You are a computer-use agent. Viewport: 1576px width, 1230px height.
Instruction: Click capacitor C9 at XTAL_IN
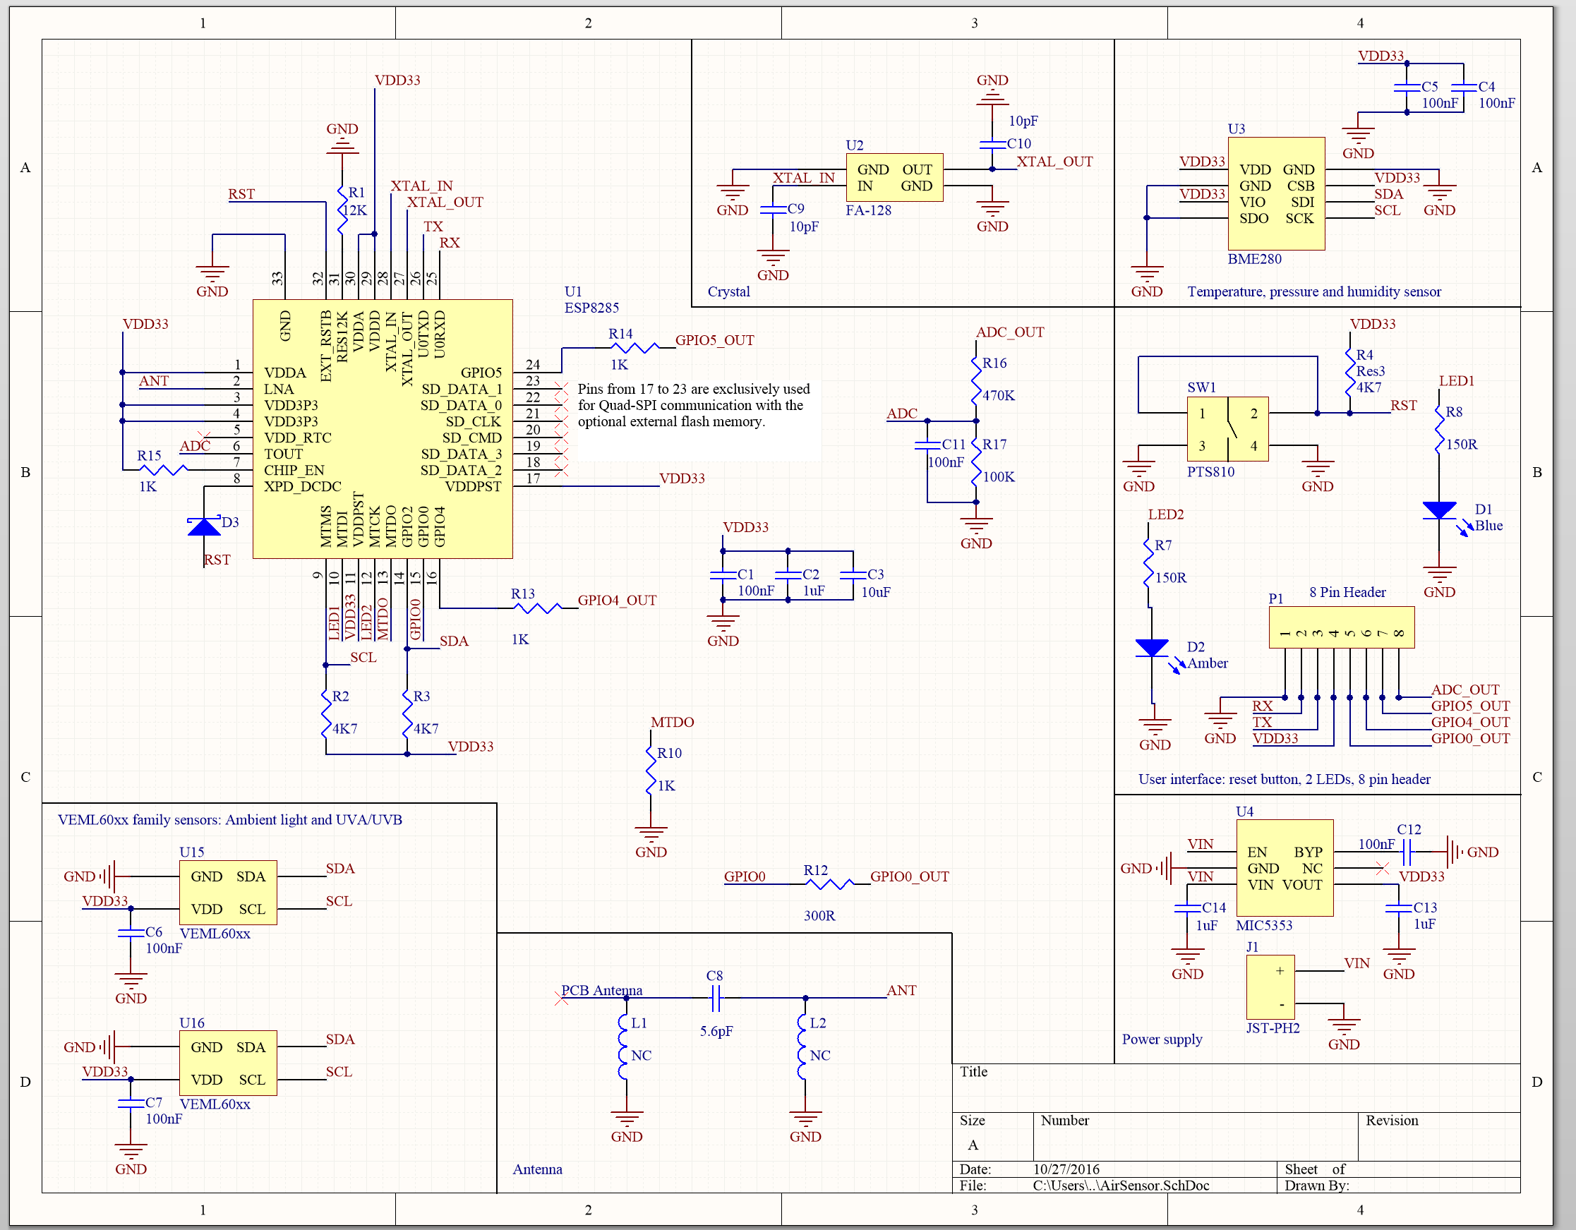coord(772,210)
